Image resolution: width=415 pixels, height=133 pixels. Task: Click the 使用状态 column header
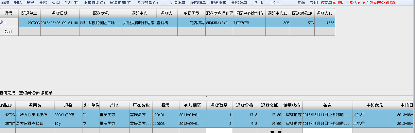[292, 105]
